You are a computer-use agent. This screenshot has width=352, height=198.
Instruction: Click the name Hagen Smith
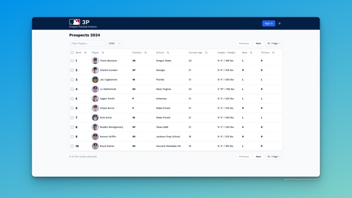click(107, 99)
